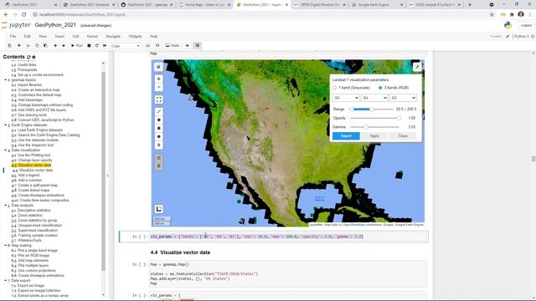Move the selected cell up

click(x=55, y=45)
